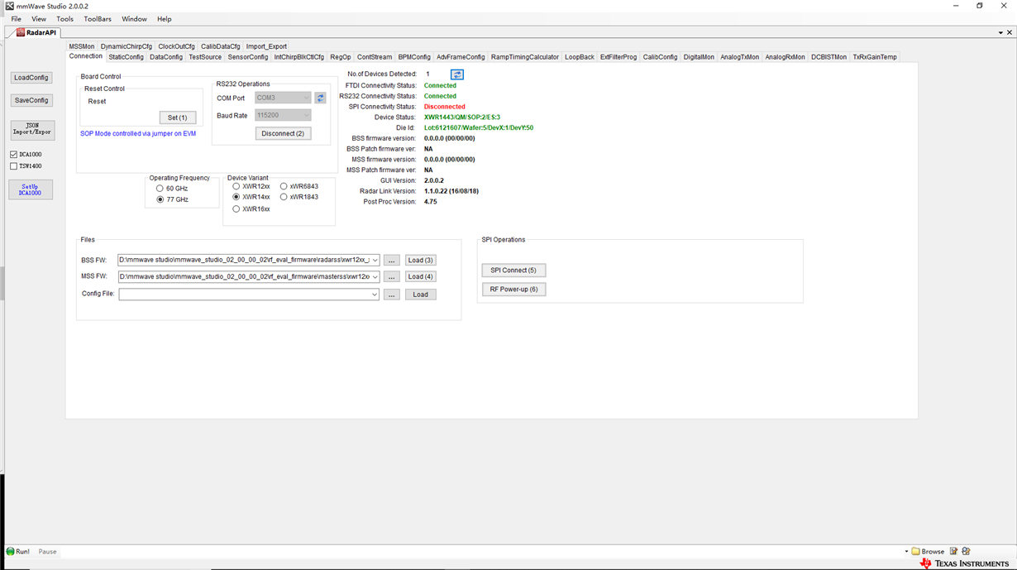Choose the XWR14xx device variant
The image size is (1017, 570).
coord(236,197)
